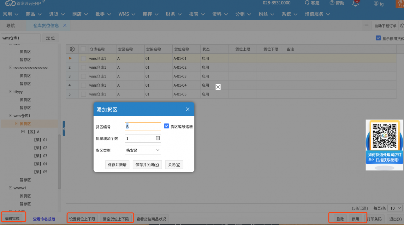Collapse the left panel using blue arrow handle
Viewport: 404px width, 225px height.
click(64, 129)
